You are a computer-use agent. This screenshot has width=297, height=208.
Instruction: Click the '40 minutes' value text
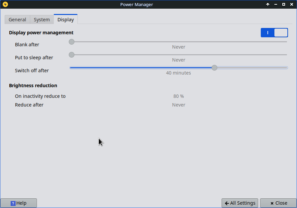click(x=178, y=73)
